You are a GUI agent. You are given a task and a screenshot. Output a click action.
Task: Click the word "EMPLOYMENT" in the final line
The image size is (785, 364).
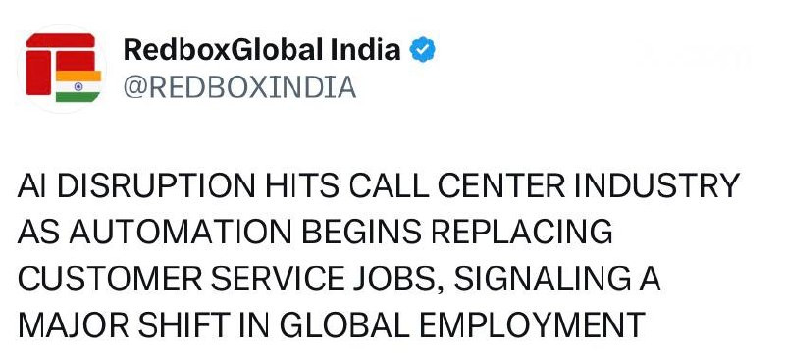(x=532, y=325)
